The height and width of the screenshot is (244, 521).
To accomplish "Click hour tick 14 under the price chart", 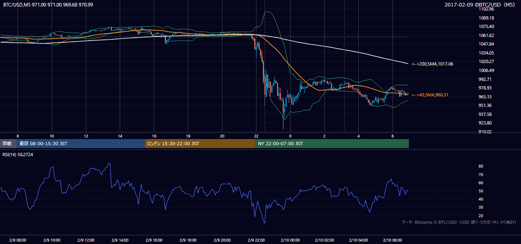I will click(x=120, y=136).
